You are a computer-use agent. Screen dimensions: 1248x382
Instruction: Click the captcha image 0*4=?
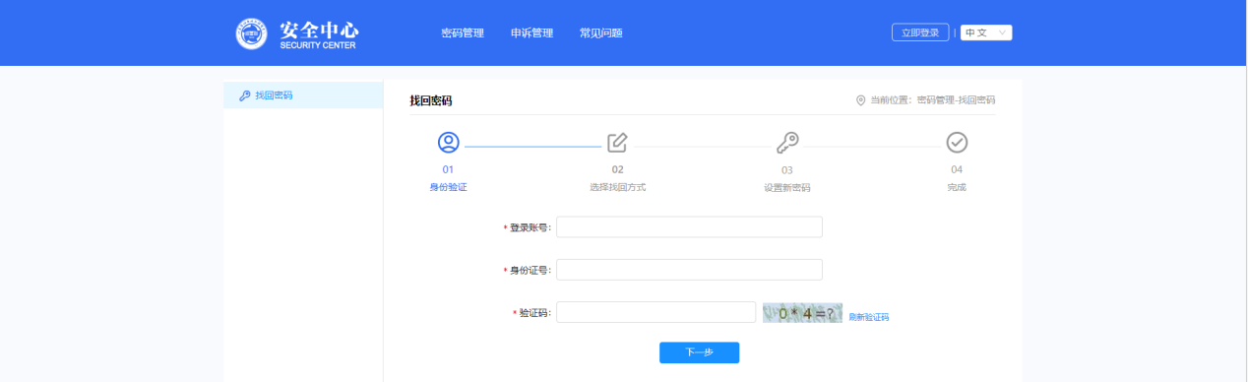tap(802, 313)
